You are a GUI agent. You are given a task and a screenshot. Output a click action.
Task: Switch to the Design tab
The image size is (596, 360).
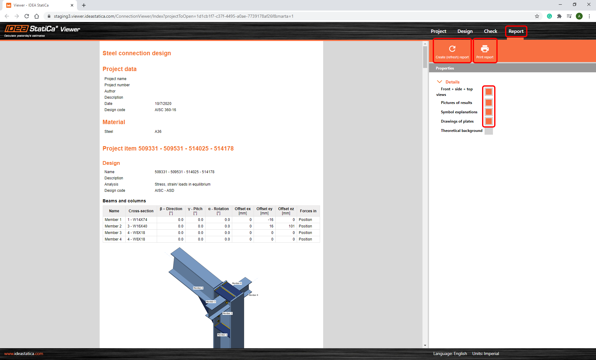[465, 31]
